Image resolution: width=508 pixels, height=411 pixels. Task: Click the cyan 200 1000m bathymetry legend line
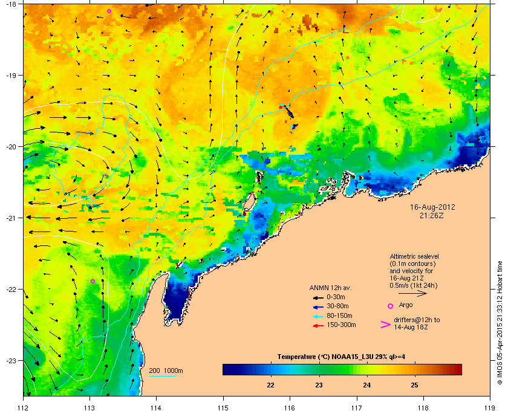pos(162,377)
